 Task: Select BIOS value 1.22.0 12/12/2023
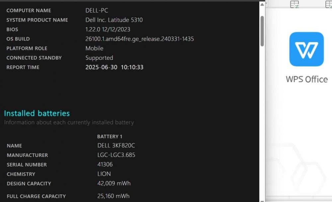point(108,30)
